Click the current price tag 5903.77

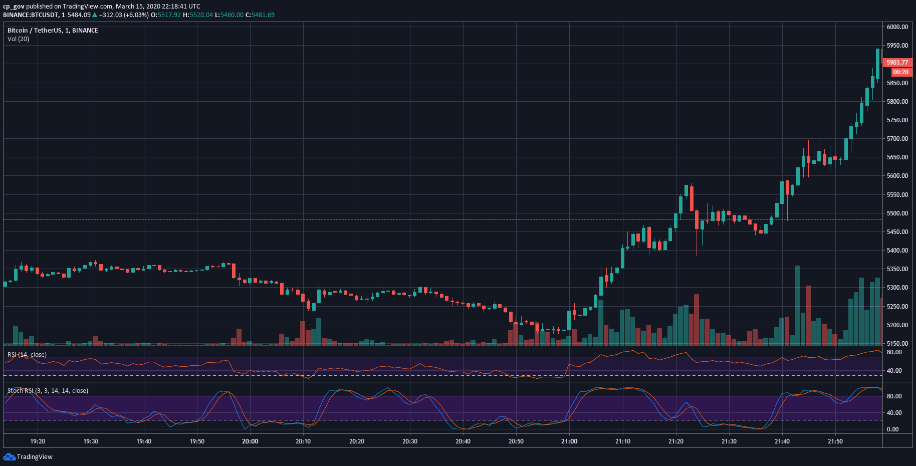[897, 63]
